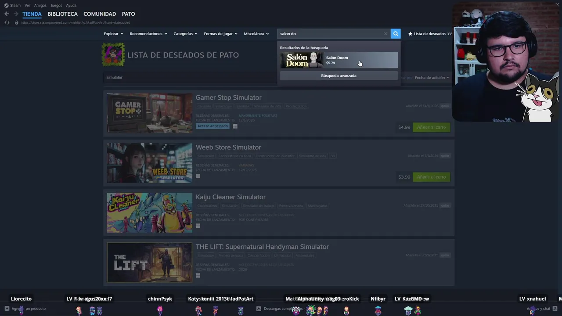The height and width of the screenshot is (316, 562).
Task: Open the Gamer Stop Simulator title
Action: tap(228, 97)
